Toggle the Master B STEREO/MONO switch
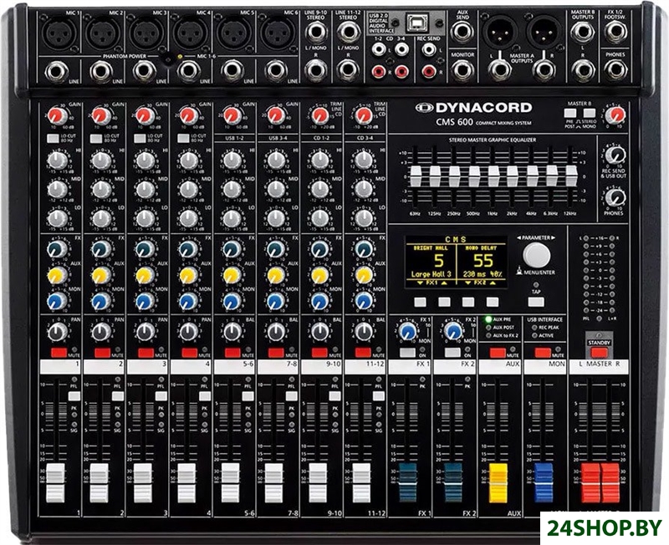Screen dimensions: 669x545 (x=590, y=113)
